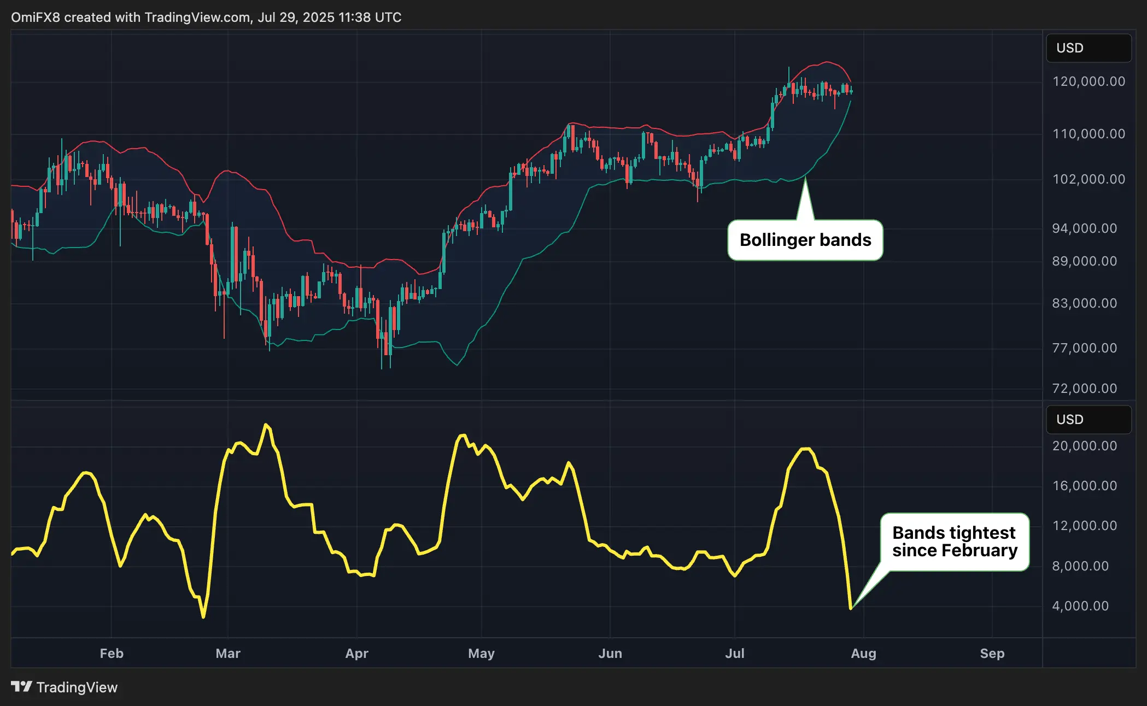Click the TradingView logo icon
Viewport: 1147px width, 706px height.
(x=22, y=686)
